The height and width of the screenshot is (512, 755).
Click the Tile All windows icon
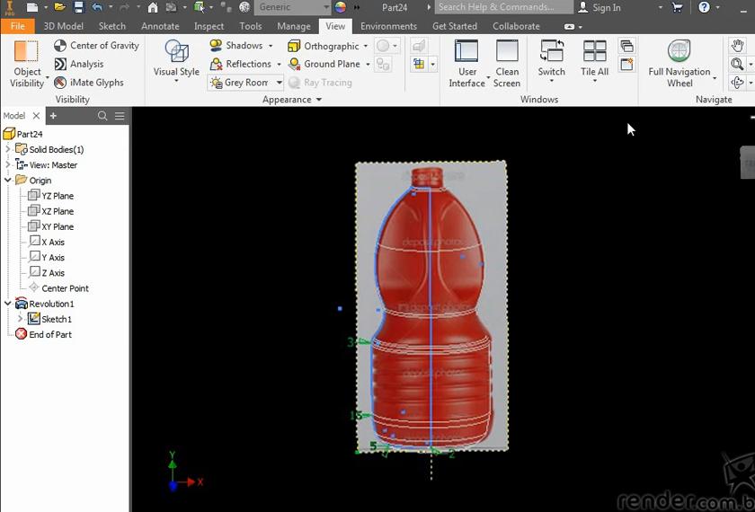[594, 52]
